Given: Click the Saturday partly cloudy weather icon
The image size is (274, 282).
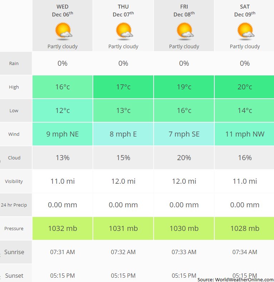Looking at the screenshot, I should 246,31.
